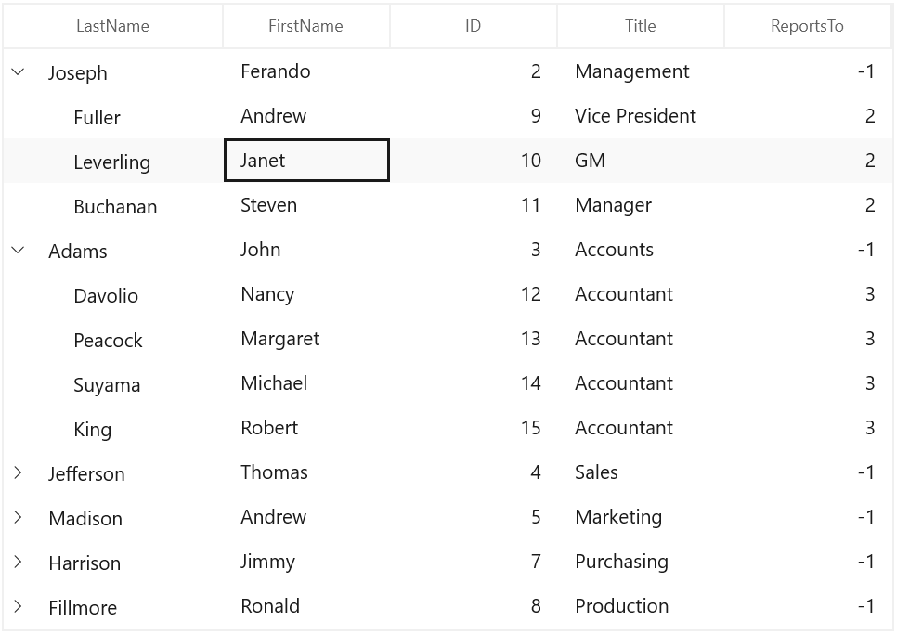Expand the Madison tree node

18,517
